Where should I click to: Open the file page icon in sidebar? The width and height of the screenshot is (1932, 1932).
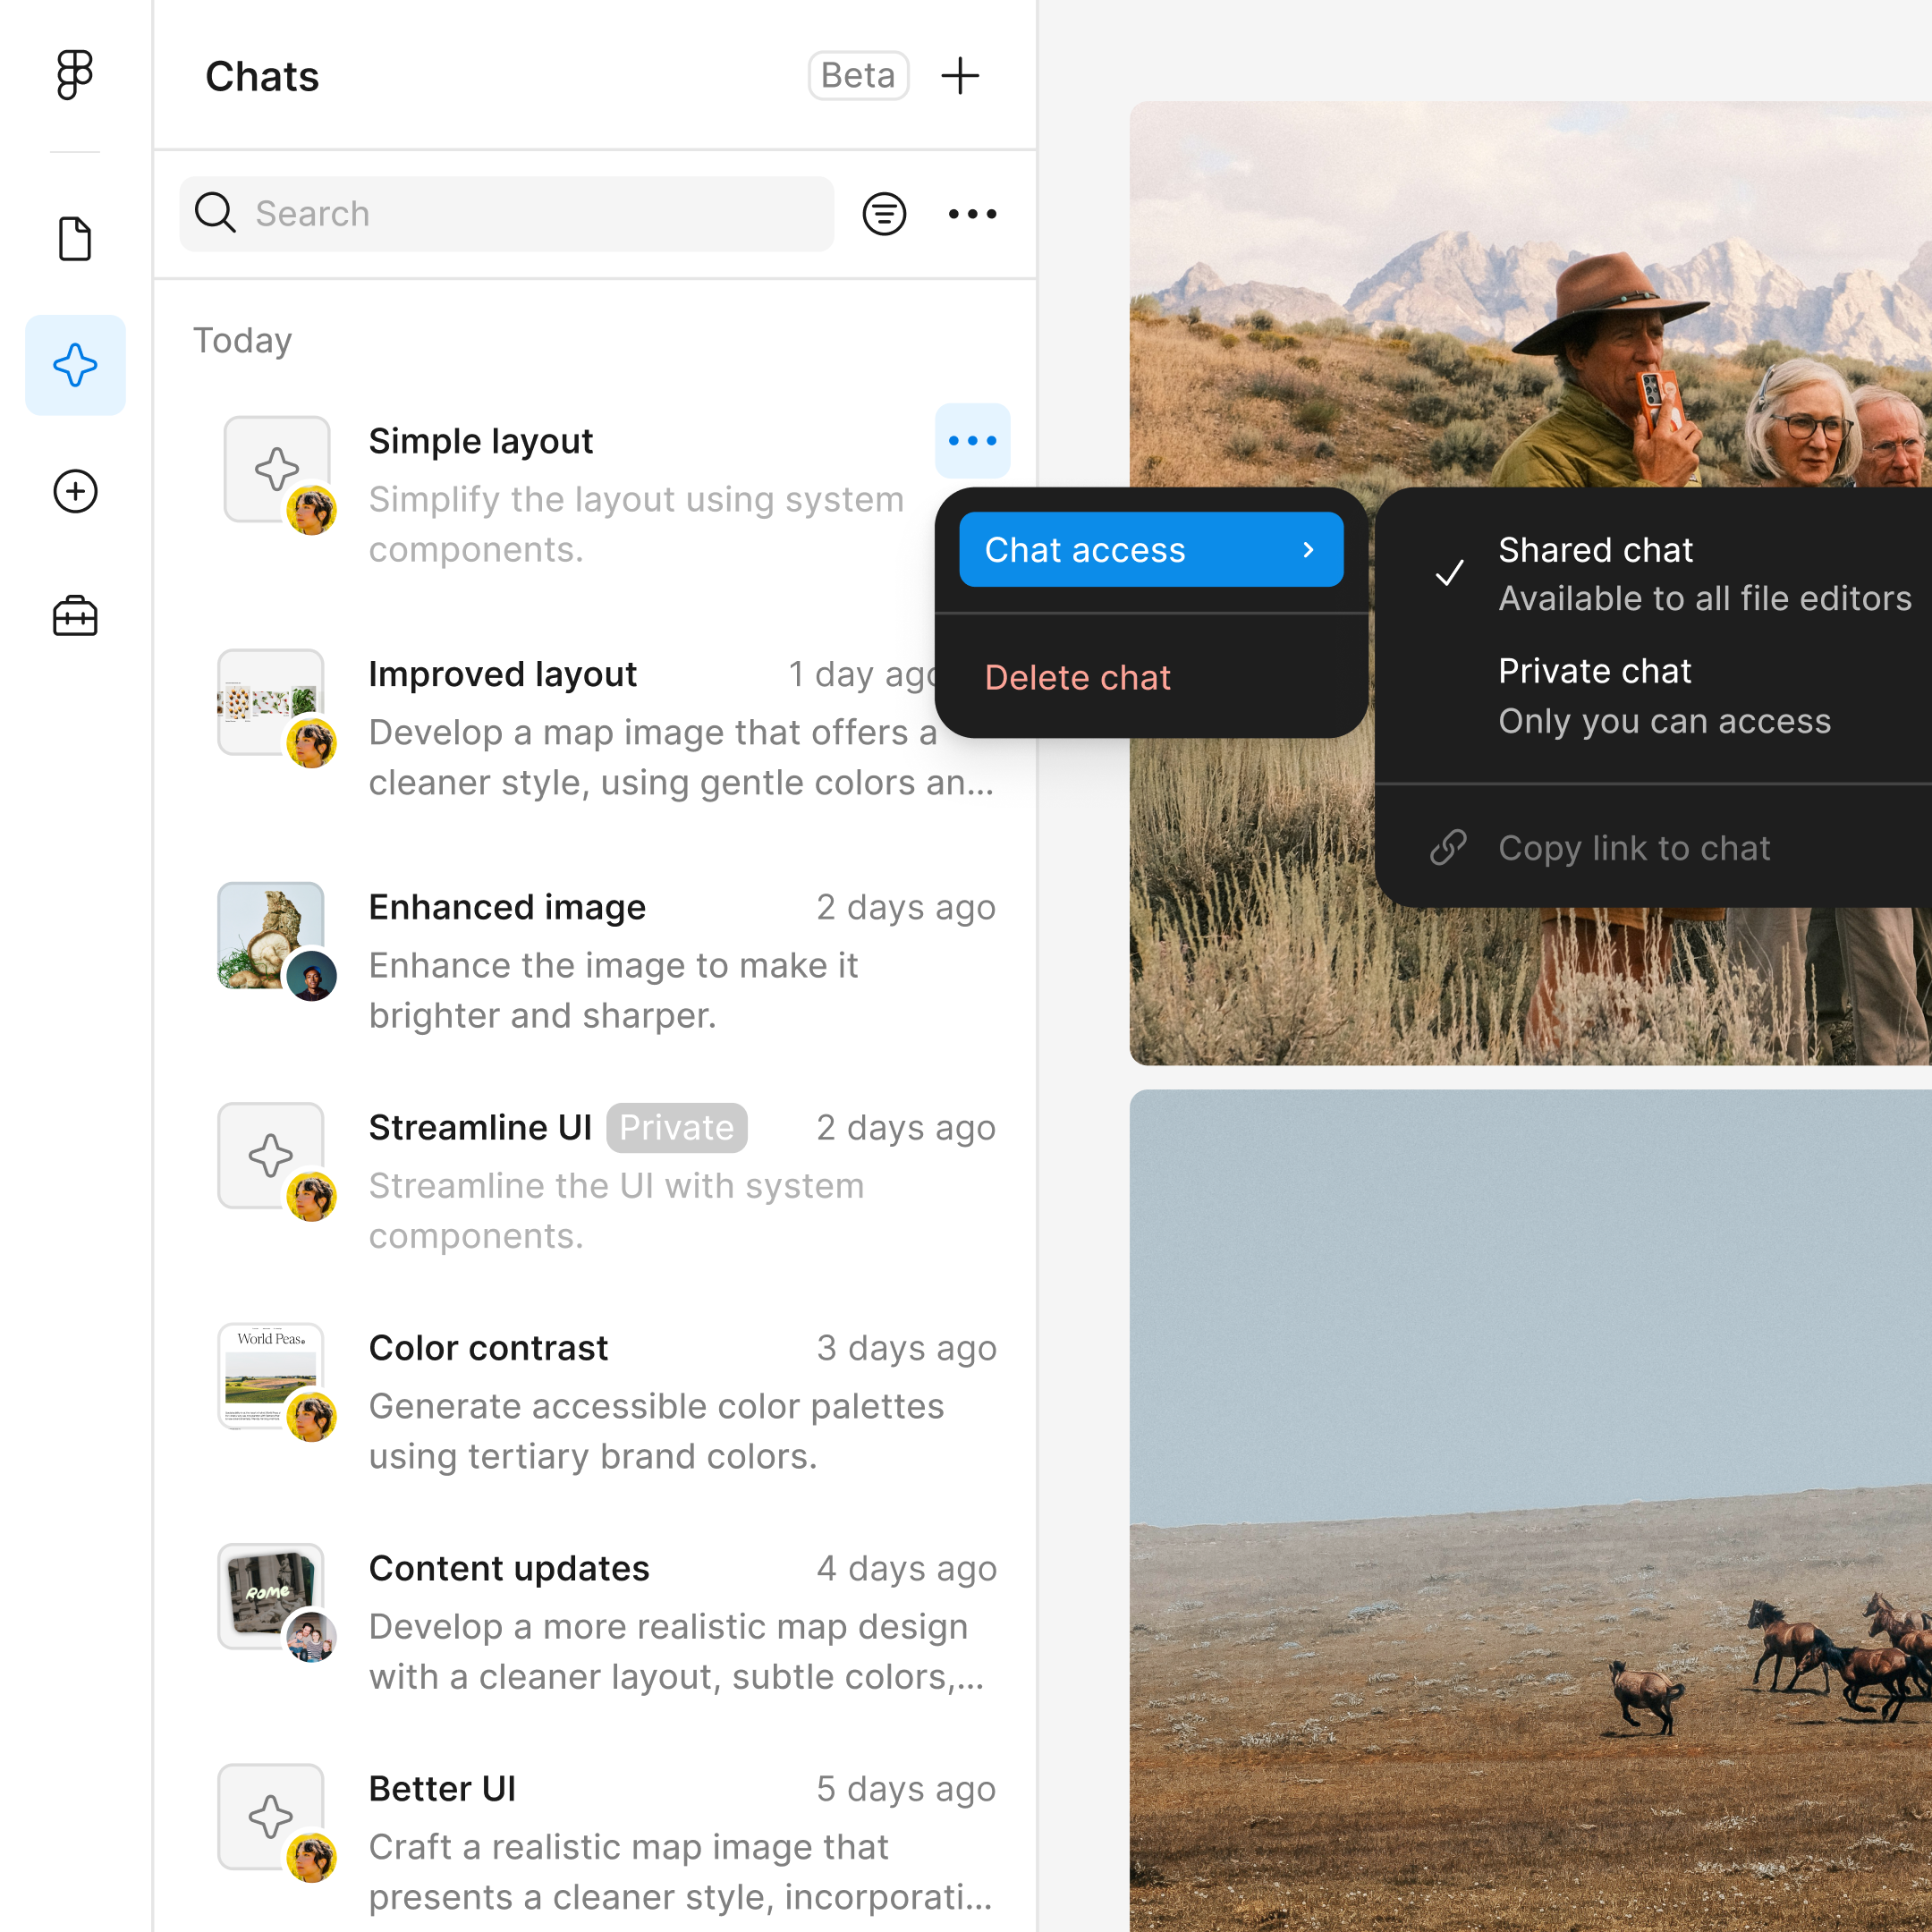click(75, 239)
